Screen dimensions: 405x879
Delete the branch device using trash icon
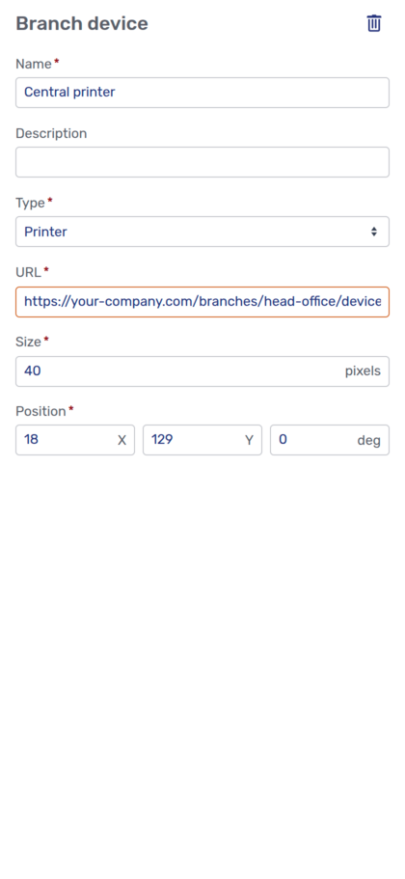click(x=373, y=23)
